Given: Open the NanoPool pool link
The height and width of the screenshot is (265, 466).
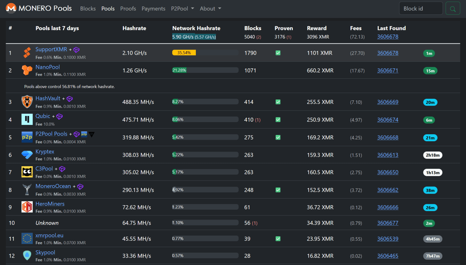Looking at the screenshot, I should pos(48,67).
